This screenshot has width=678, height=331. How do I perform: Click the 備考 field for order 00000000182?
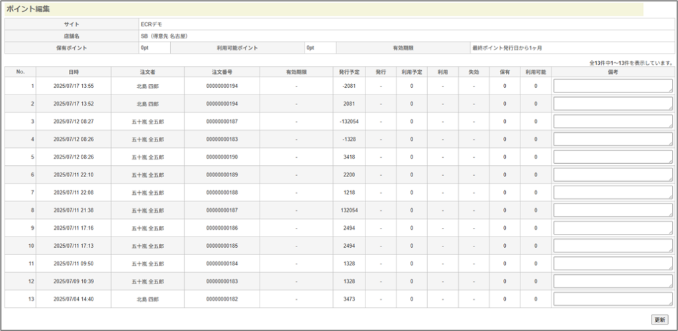click(x=612, y=299)
